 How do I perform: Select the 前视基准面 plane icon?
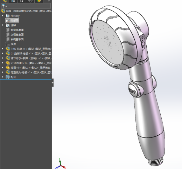coord(8,30)
